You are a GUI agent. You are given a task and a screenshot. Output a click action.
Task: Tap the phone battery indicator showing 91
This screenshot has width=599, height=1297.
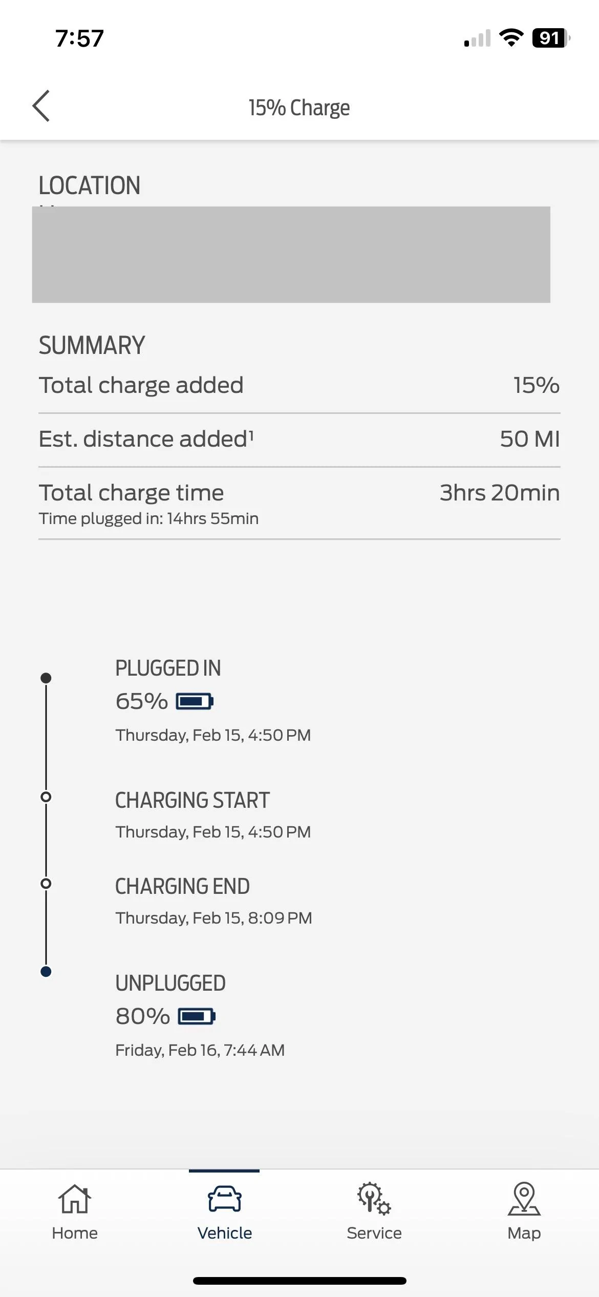click(x=551, y=38)
